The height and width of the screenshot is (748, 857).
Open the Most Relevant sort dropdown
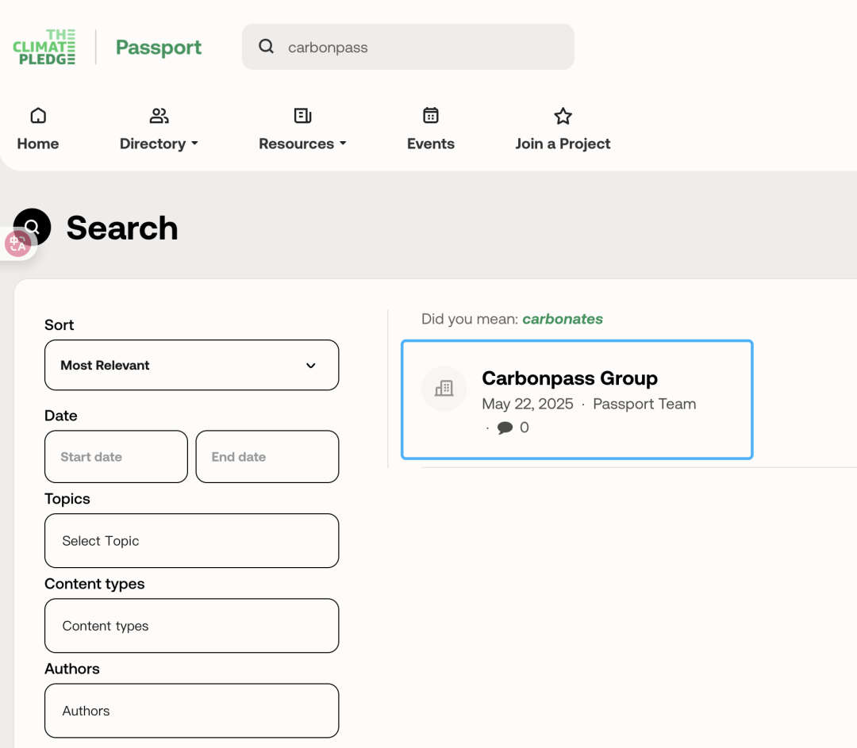pyautogui.click(x=191, y=365)
